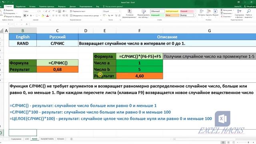
Task: Switch to the Данные ribbon tab
Action: click(x=72, y=6)
